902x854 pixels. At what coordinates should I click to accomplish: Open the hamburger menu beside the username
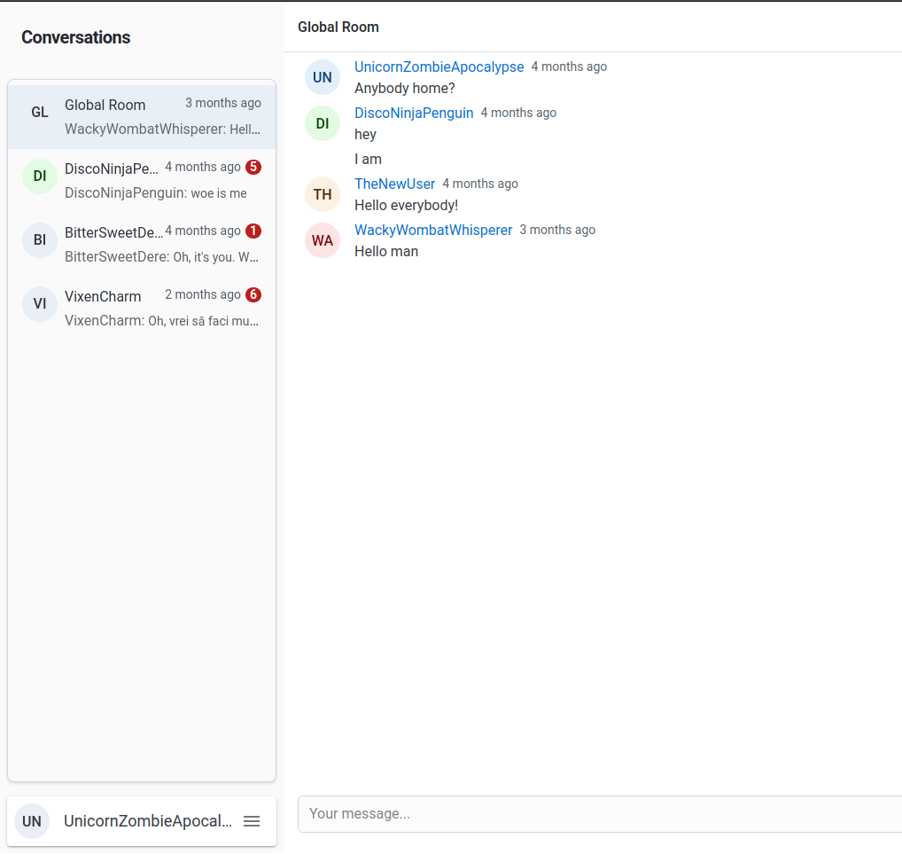point(252,821)
